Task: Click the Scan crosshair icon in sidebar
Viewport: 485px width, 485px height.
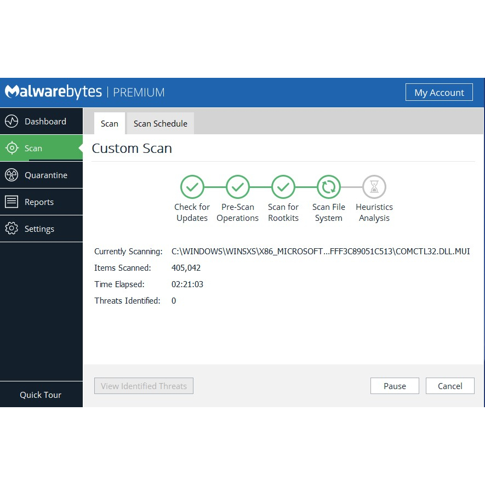Action: 12,149
